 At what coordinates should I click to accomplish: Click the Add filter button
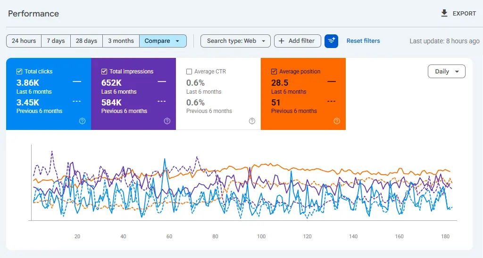(x=297, y=41)
